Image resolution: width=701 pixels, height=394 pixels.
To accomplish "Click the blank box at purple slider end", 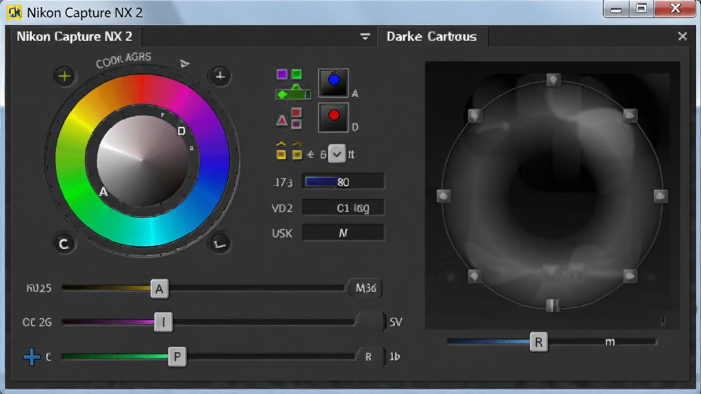I will click(370, 321).
